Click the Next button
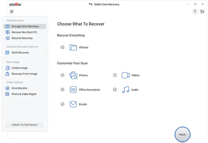Viewport: 208px width, 143px height. [x=183, y=134]
